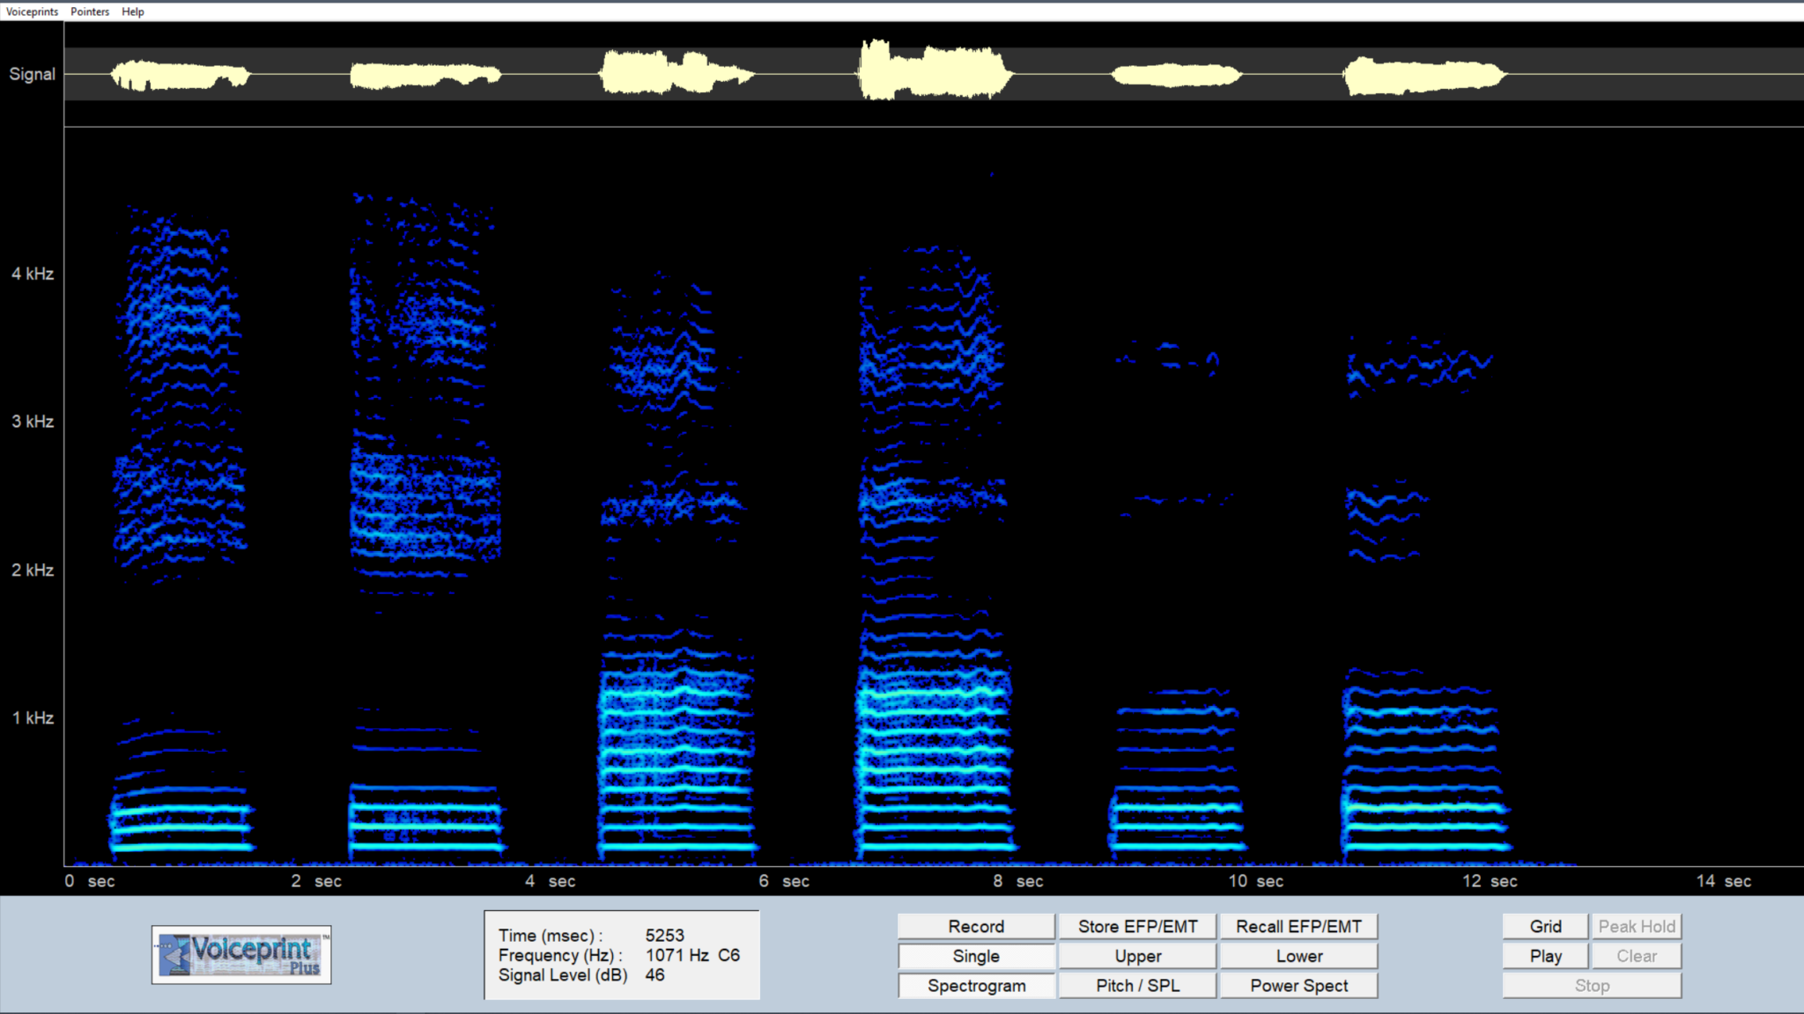Play the recorded signal

click(x=1545, y=956)
